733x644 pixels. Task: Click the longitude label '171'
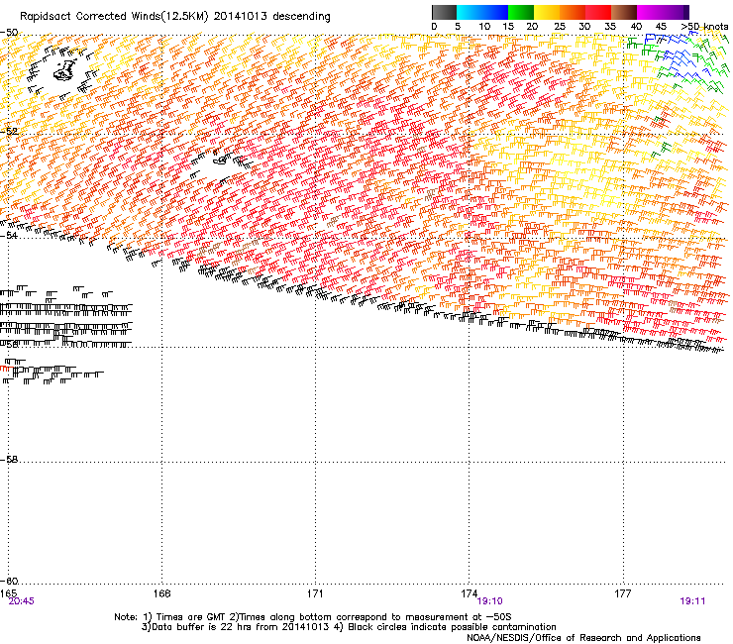[315, 593]
